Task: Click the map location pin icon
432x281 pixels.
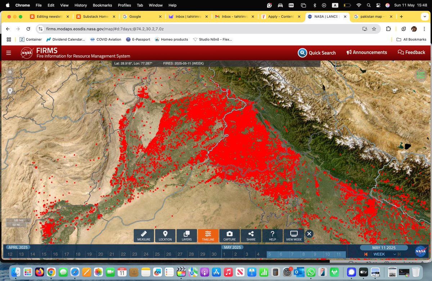Action: (10, 91)
